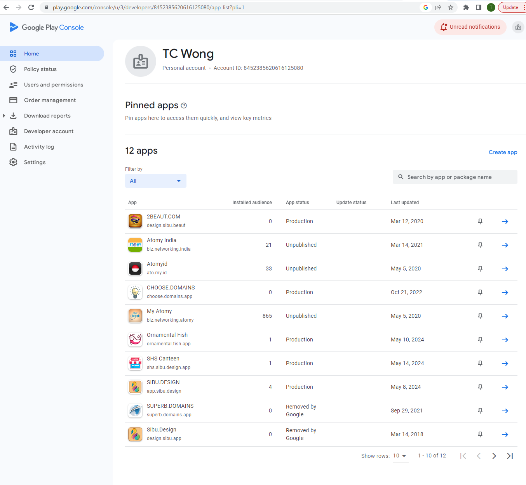Pin the 2BEAUT.COM app
This screenshot has height=485, width=526.
[480, 222]
